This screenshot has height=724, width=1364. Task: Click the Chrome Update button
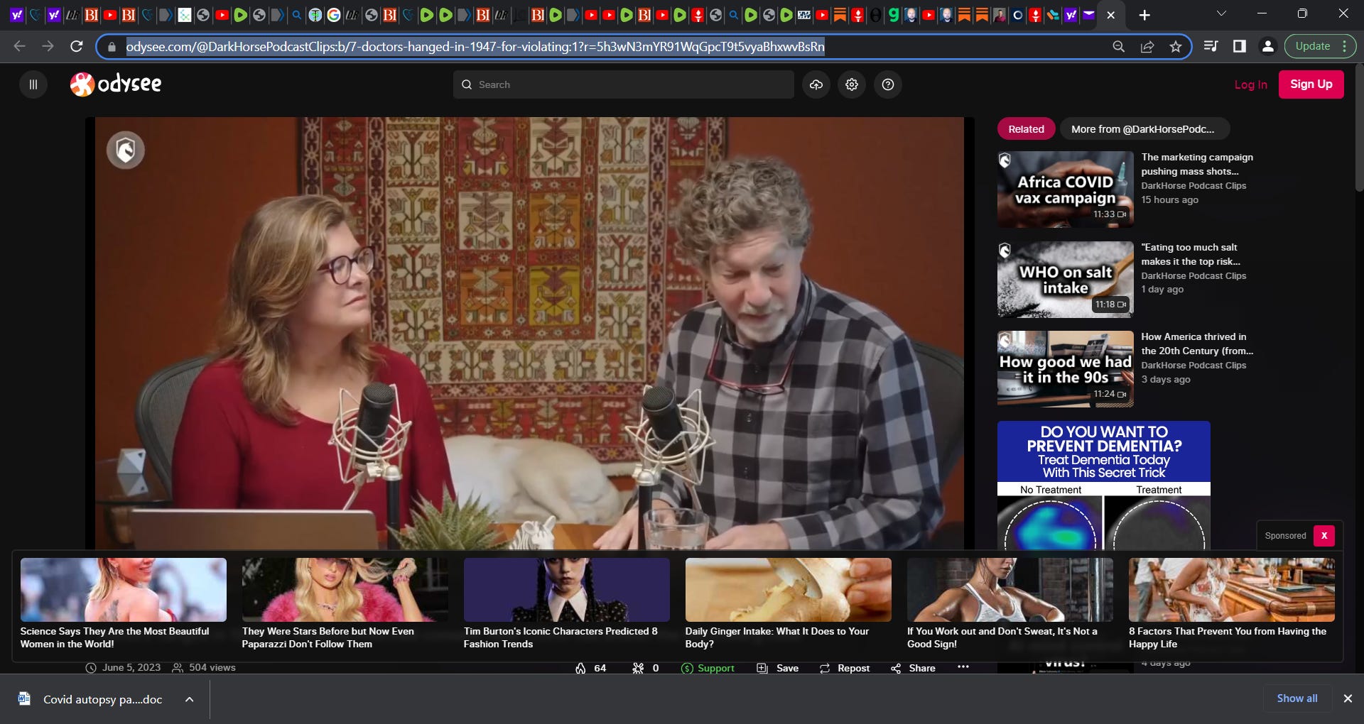1312,46
